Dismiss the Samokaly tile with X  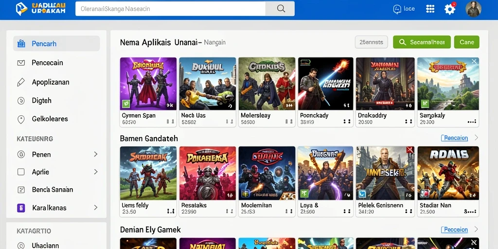tap(474, 61)
